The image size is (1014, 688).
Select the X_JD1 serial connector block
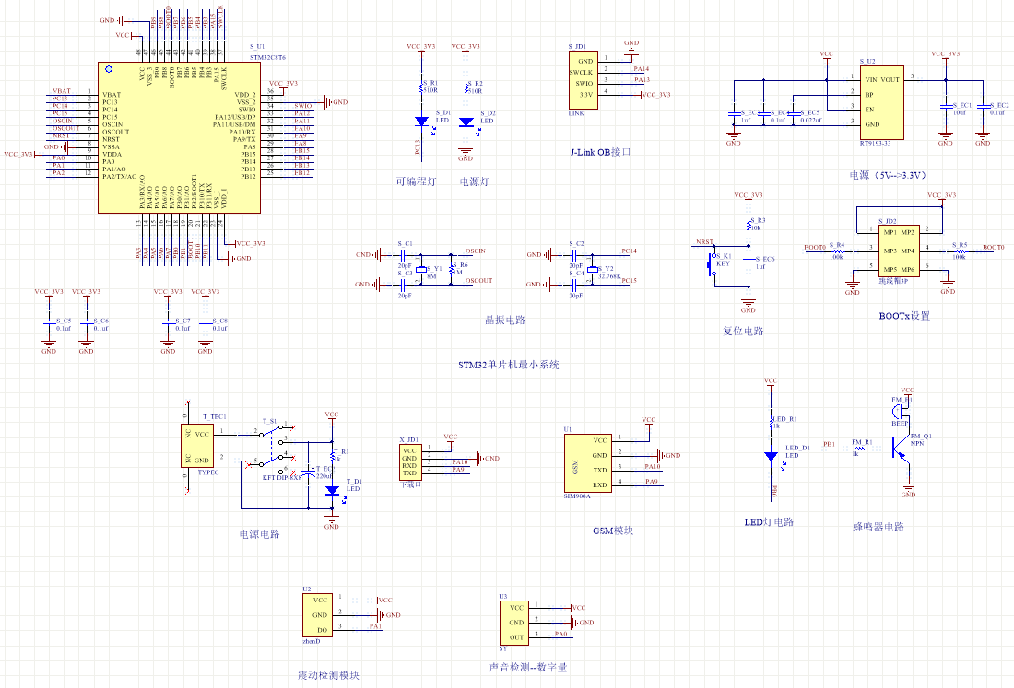(410, 462)
